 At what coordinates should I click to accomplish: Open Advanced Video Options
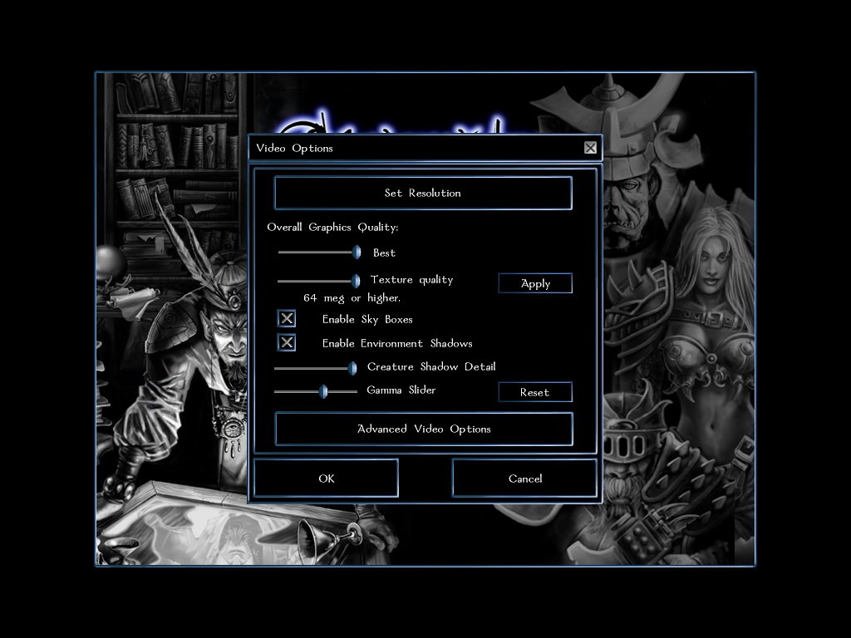point(424,429)
